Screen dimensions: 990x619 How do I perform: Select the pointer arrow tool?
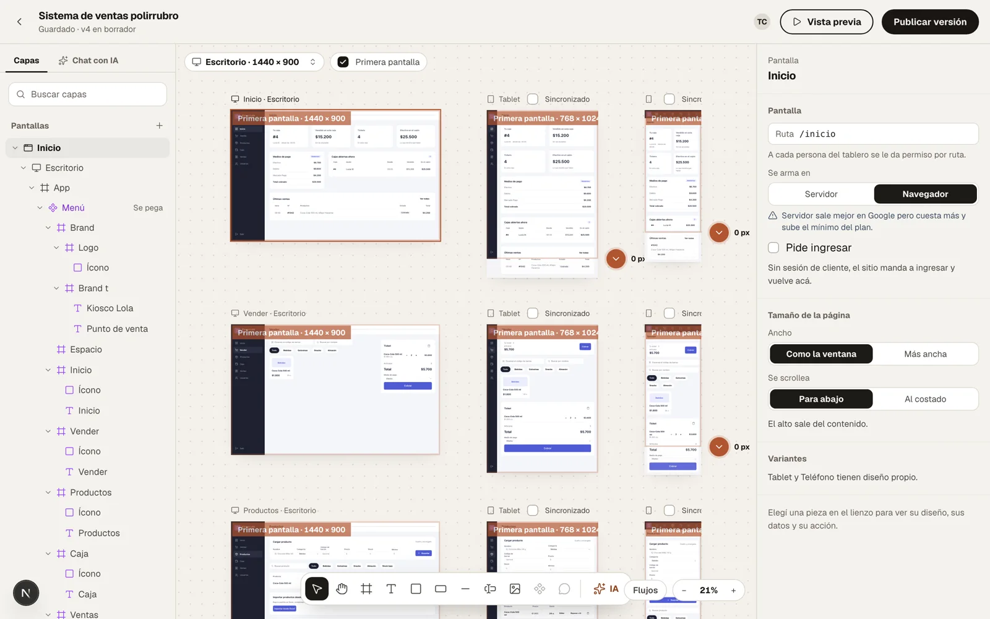(x=317, y=589)
